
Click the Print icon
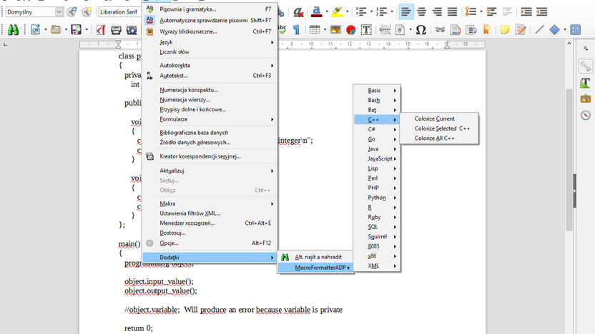pos(116,30)
